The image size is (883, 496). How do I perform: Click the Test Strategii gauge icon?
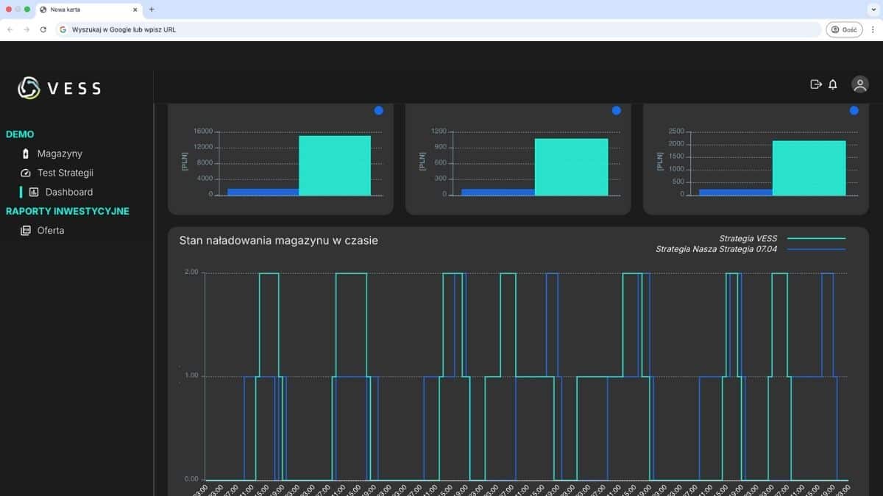point(26,173)
